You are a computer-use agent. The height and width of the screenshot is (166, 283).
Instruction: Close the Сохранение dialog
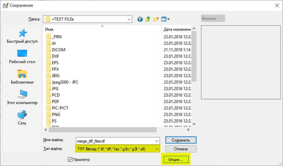tap(277, 5)
